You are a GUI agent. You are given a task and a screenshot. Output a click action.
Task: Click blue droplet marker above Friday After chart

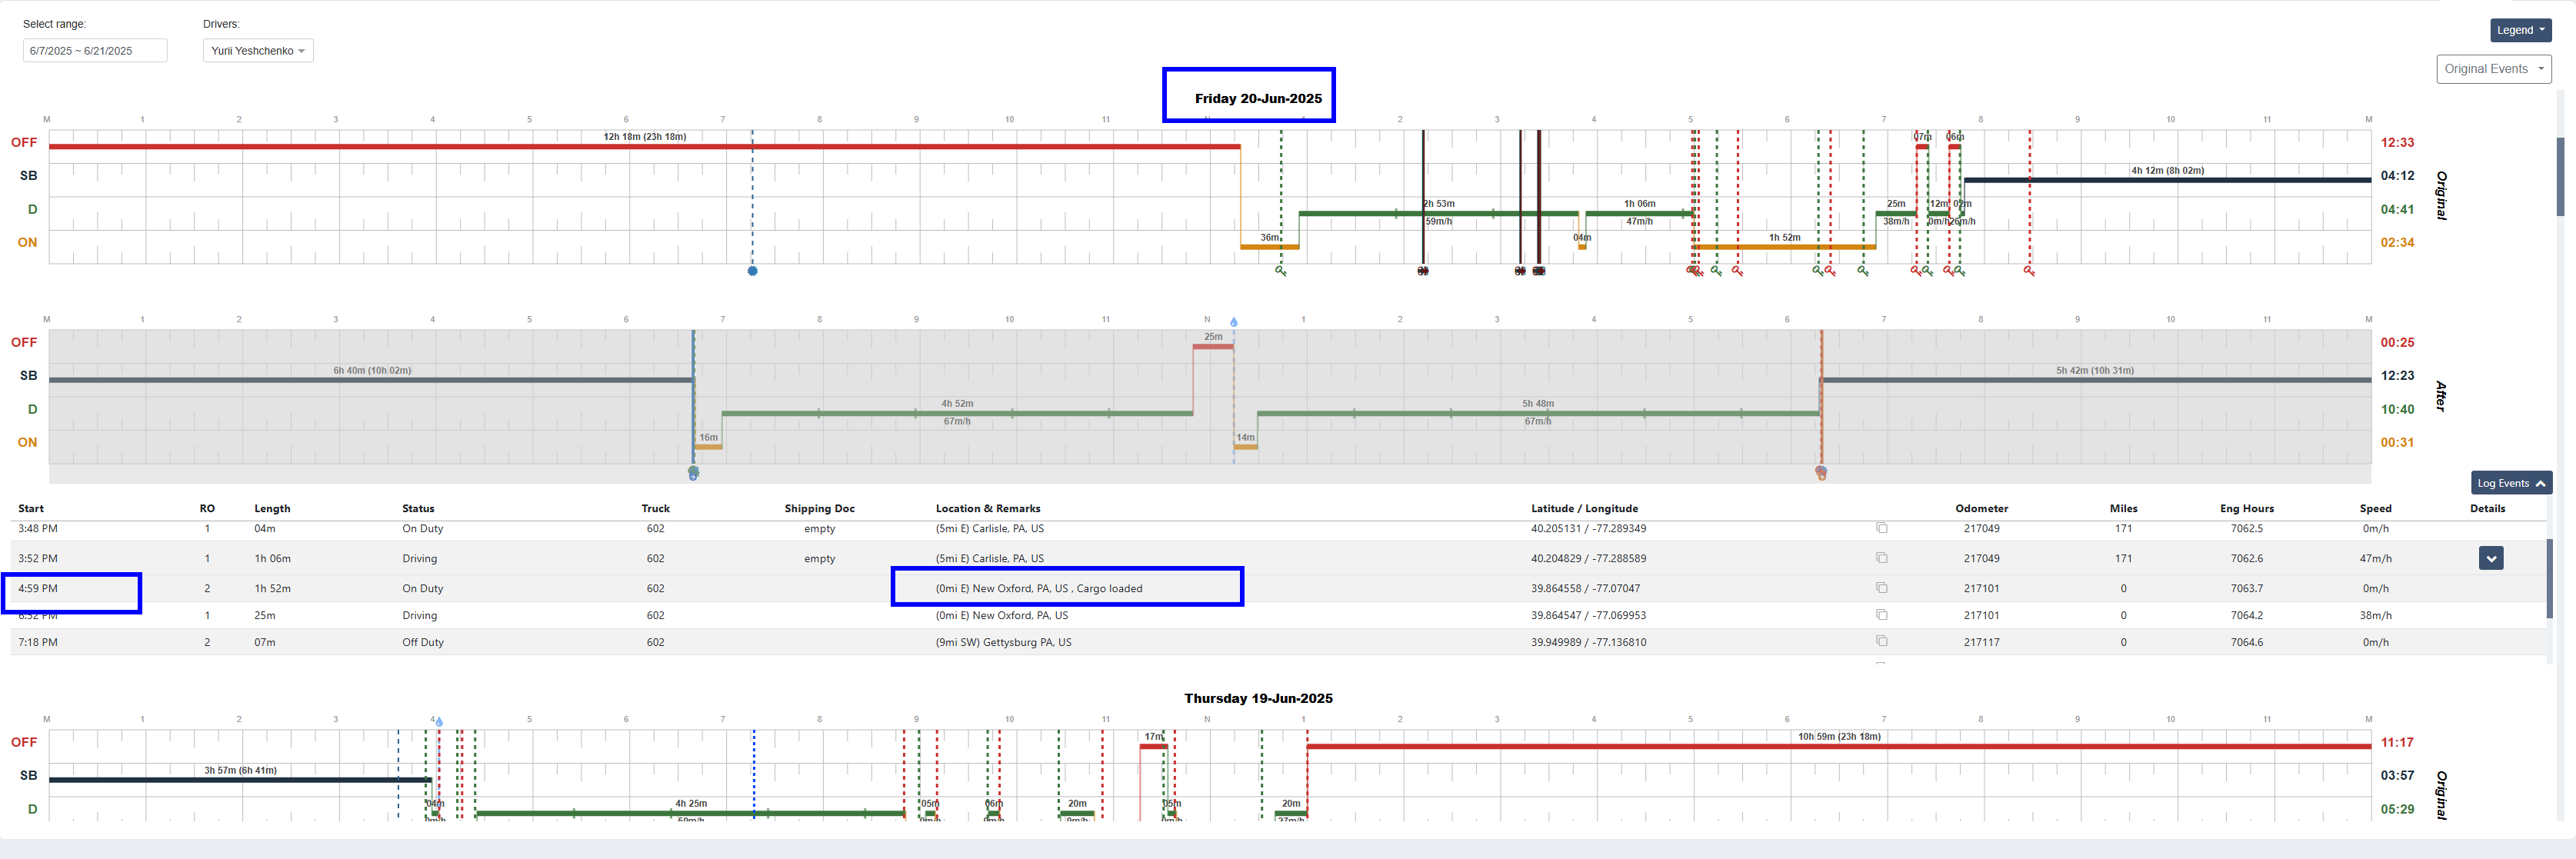point(1234,322)
